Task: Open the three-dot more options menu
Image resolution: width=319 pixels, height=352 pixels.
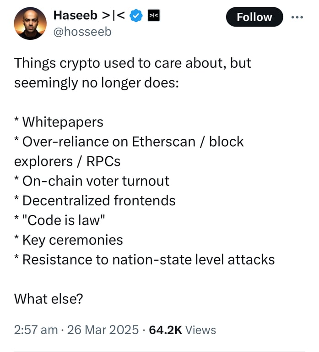Action: [x=297, y=17]
